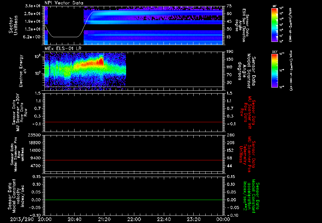Click the "110" scanner angle tick label

point(230,67)
